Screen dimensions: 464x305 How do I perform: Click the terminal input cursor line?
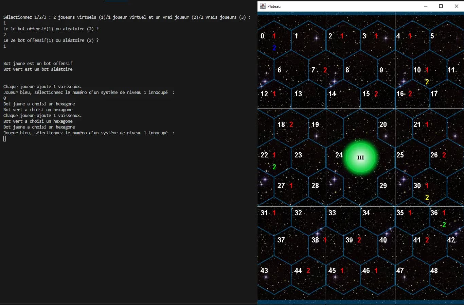(x=5, y=138)
